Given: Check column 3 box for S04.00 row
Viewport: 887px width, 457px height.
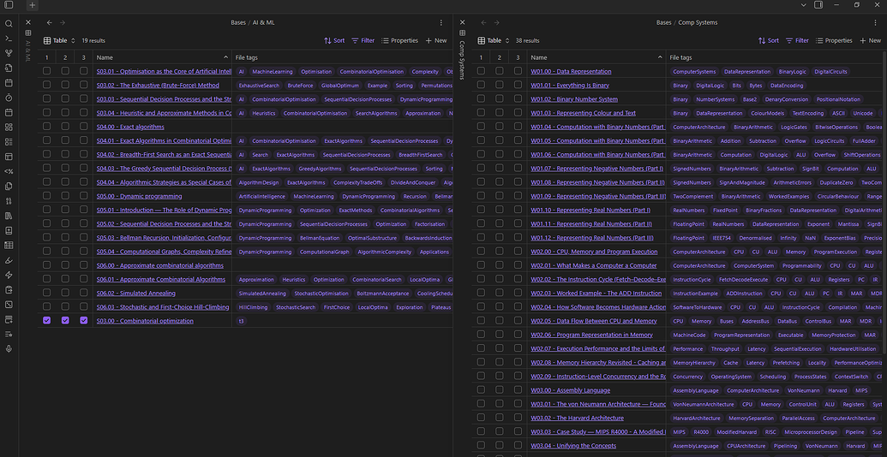Looking at the screenshot, I should 84,127.
